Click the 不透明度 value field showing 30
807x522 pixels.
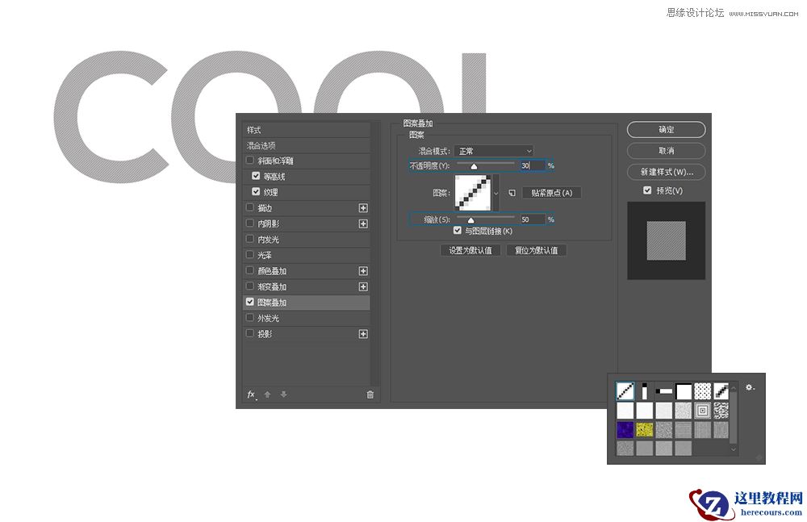[532, 165]
